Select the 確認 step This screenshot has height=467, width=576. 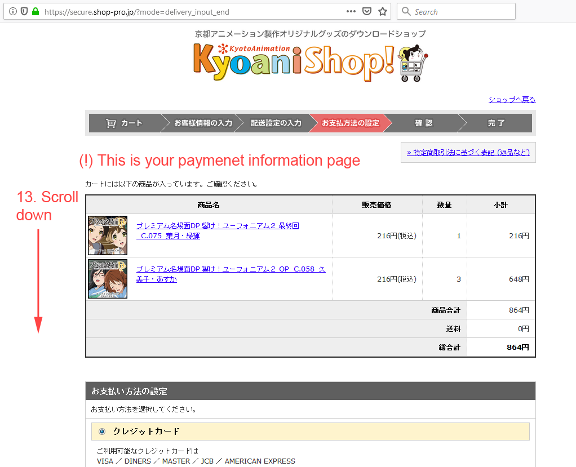pos(424,123)
